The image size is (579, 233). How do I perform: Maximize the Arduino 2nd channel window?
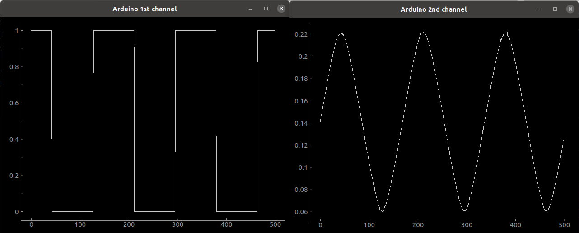[555, 9]
